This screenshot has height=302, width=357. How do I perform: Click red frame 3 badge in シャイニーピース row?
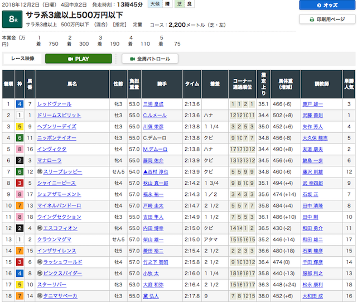pos(20,183)
